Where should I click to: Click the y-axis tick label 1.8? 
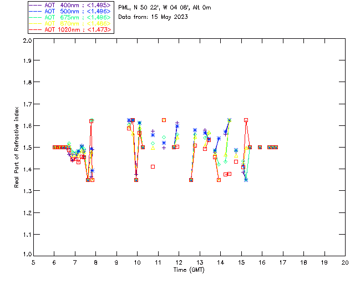[x=27, y=82]
